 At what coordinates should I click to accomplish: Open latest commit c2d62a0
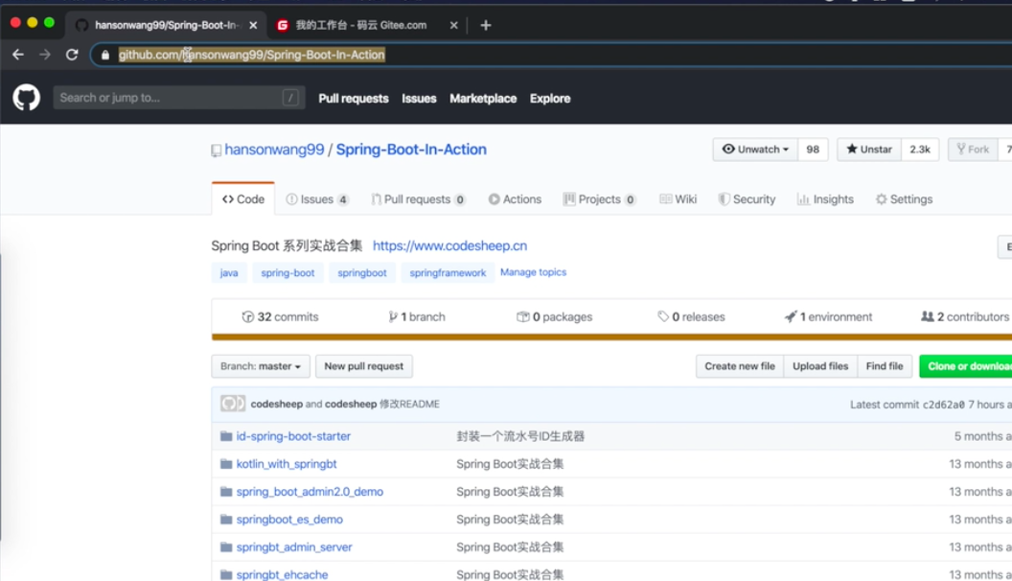pos(943,405)
